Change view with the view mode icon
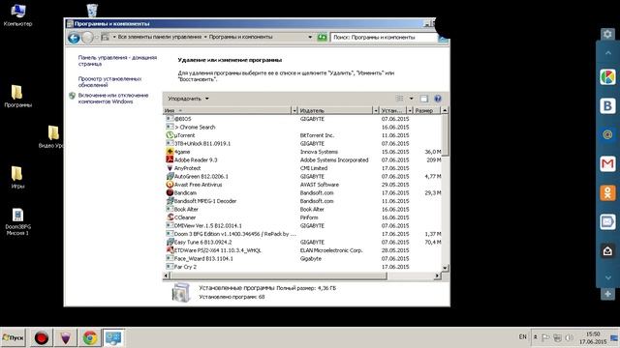 [400, 99]
